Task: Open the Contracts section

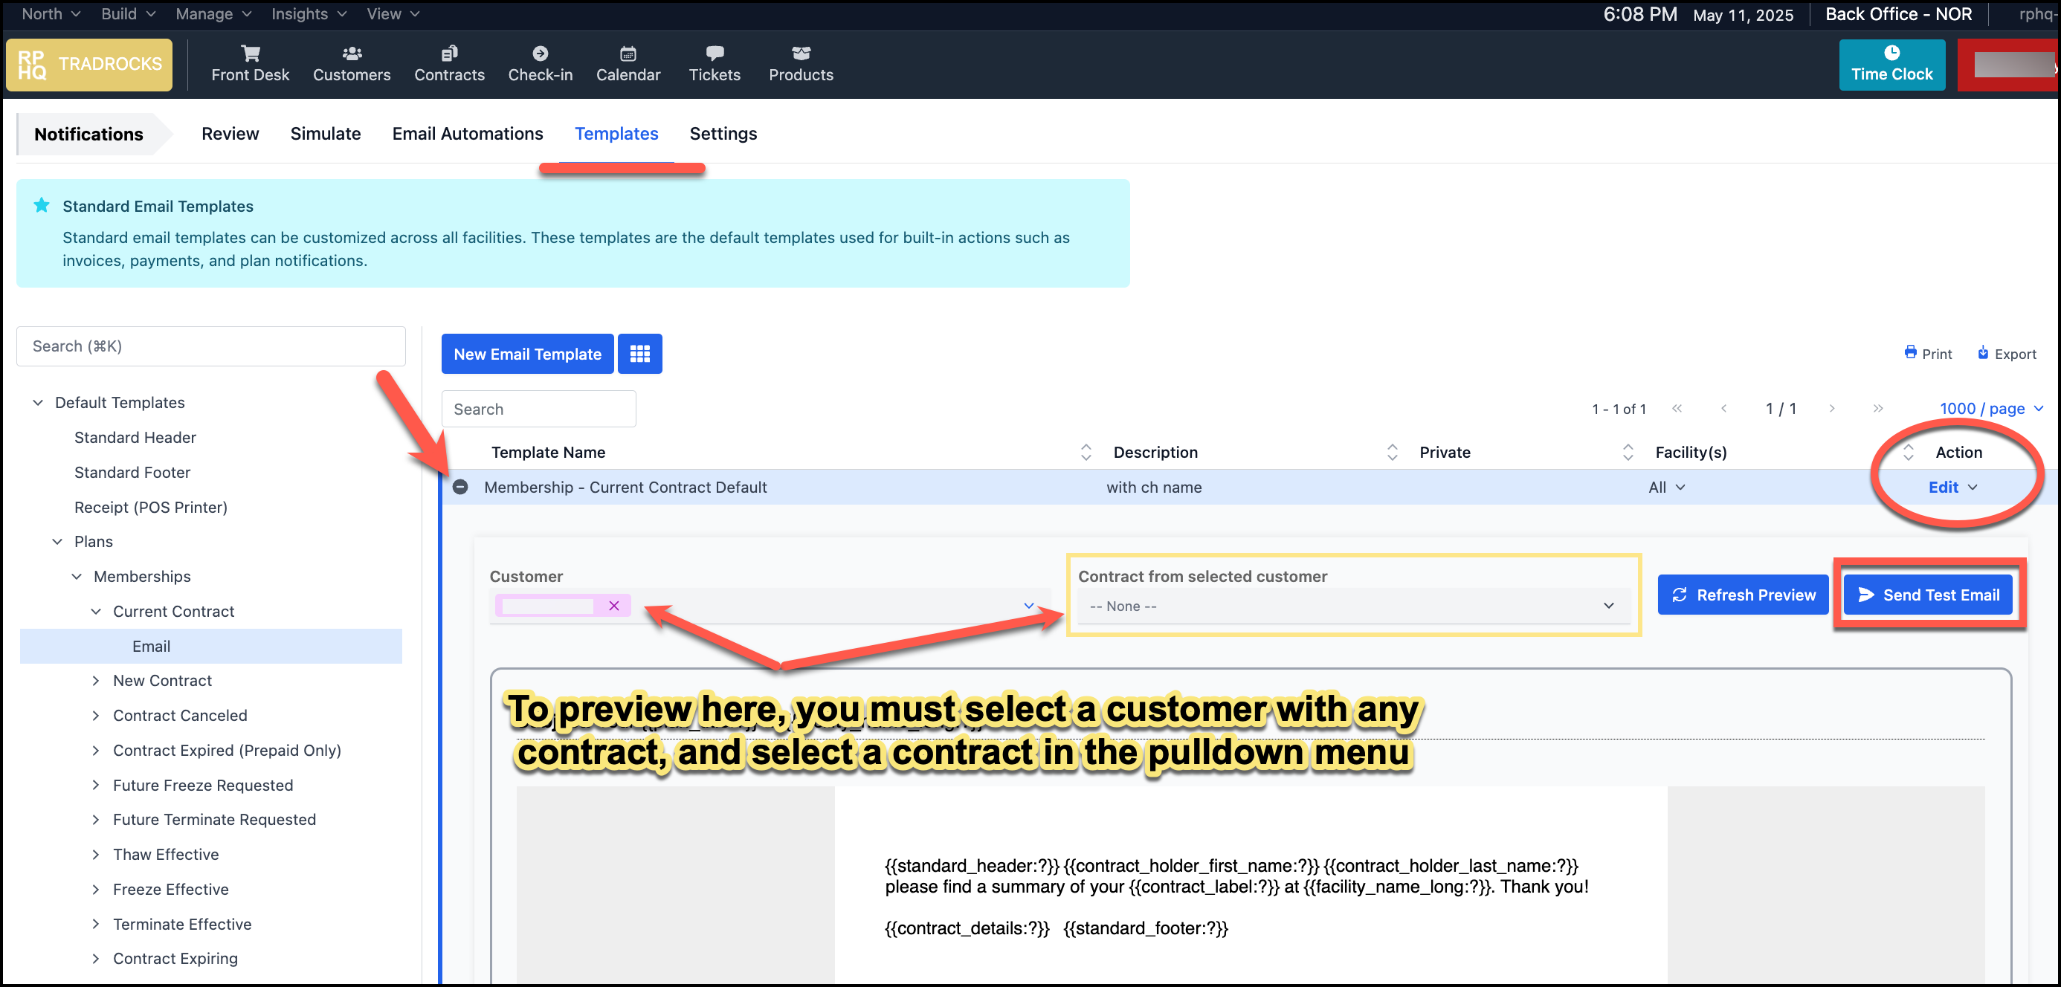Action: click(x=449, y=64)
